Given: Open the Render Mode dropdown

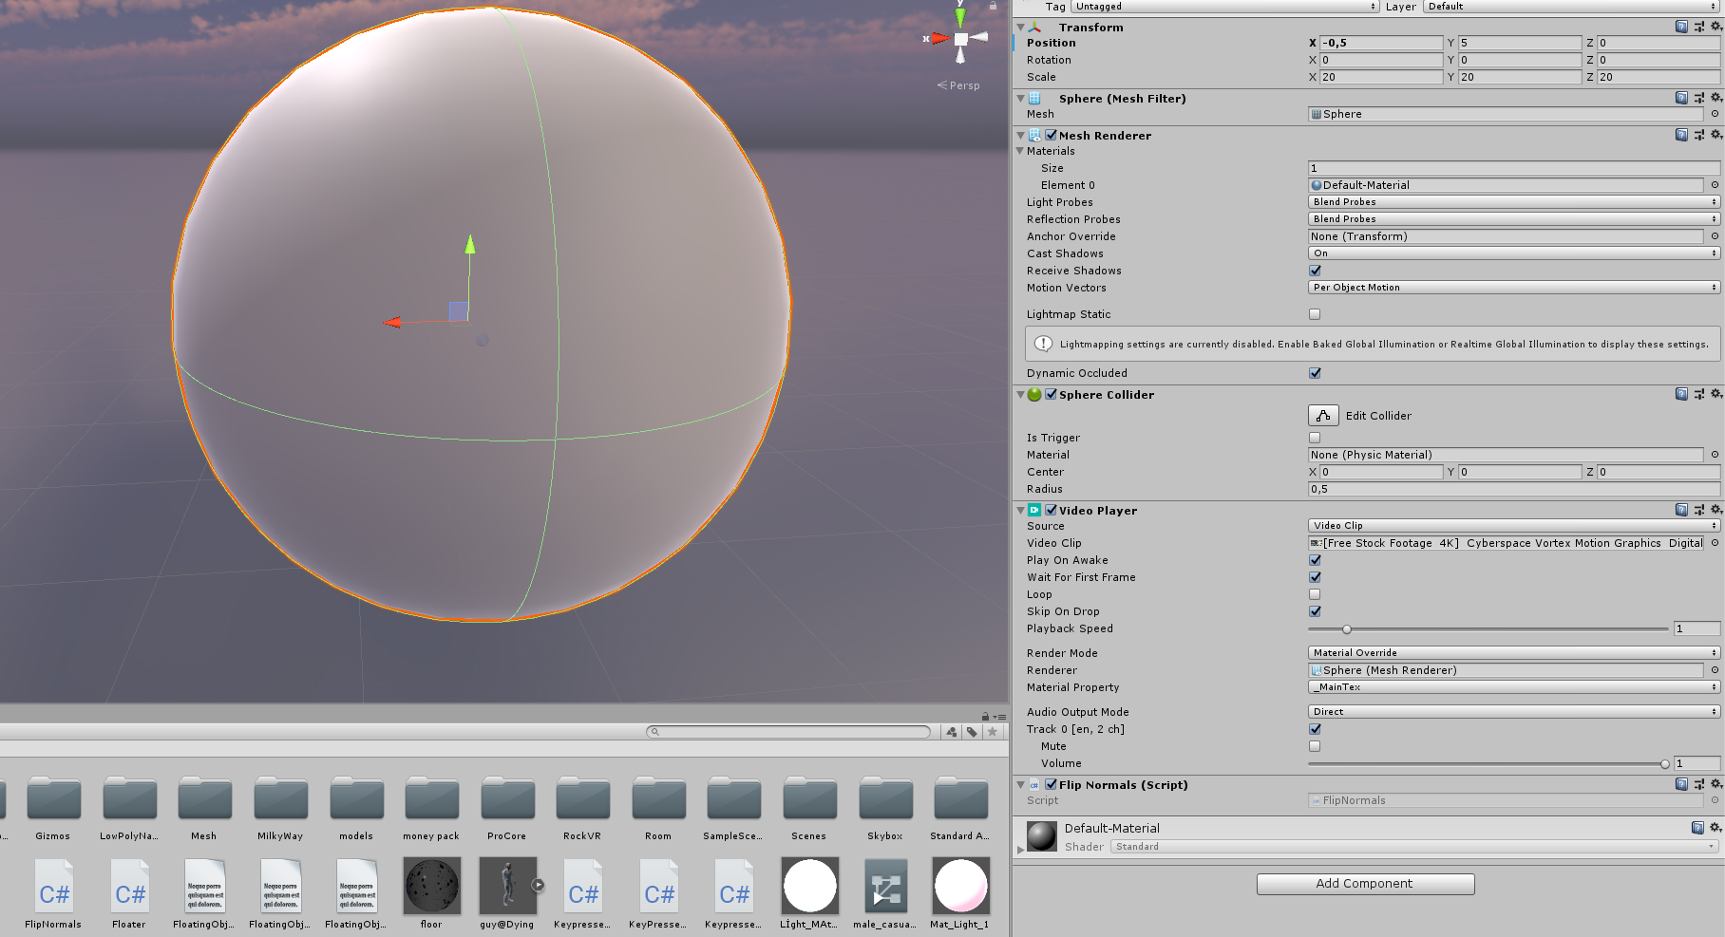Looking at the screenshot, I should coord(1514,653).
